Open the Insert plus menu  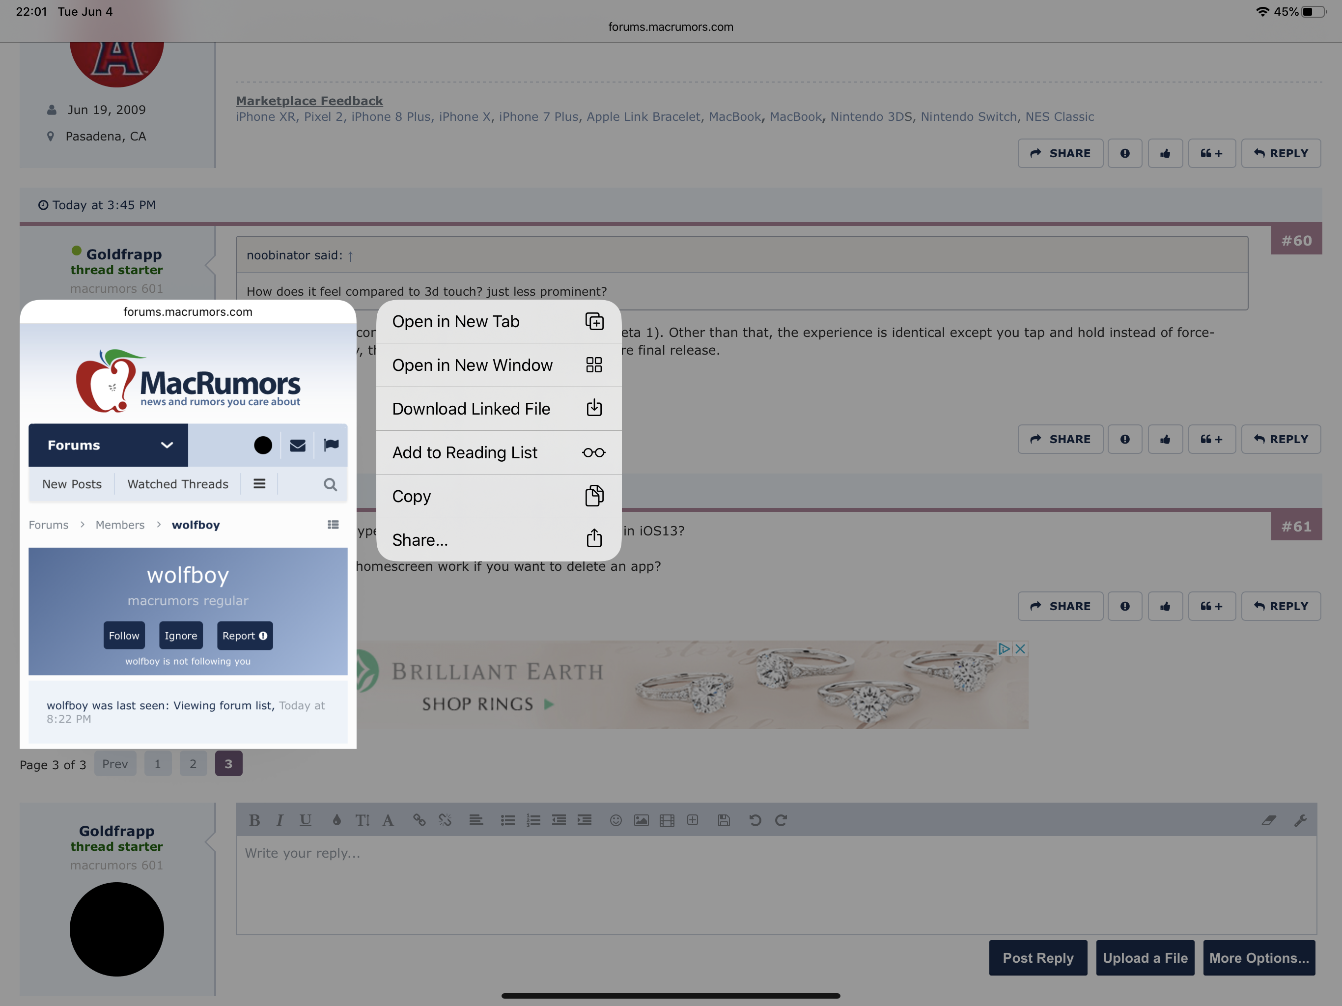pos(692,820)
